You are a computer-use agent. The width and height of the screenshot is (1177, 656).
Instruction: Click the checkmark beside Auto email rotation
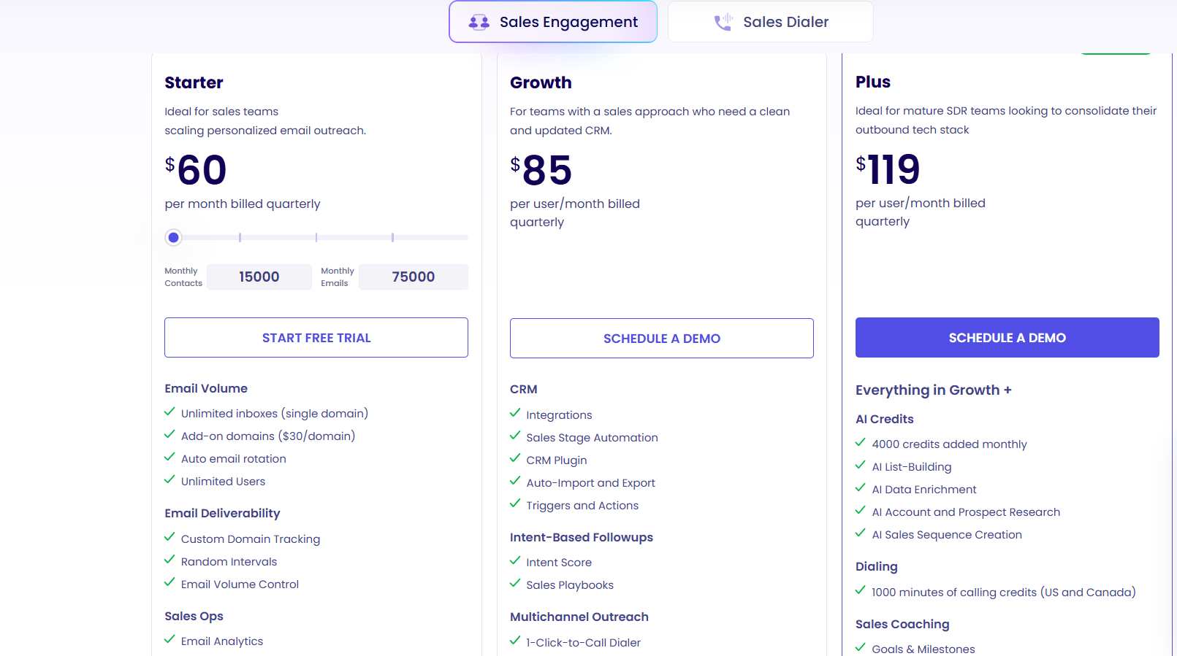pyautogui.click(x=169, y=457)
